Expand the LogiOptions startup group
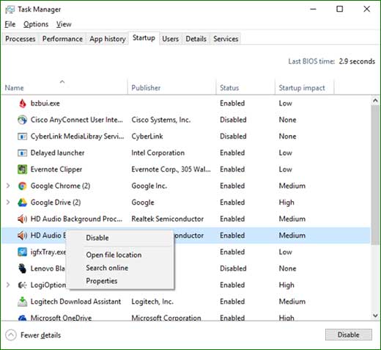381x350 pixels. tap(8, 285)
